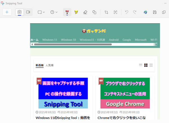Select the yellow Highlighter tool
This screenshot has height=123, width=169.
pyautogui.click(x=76, y=12)
